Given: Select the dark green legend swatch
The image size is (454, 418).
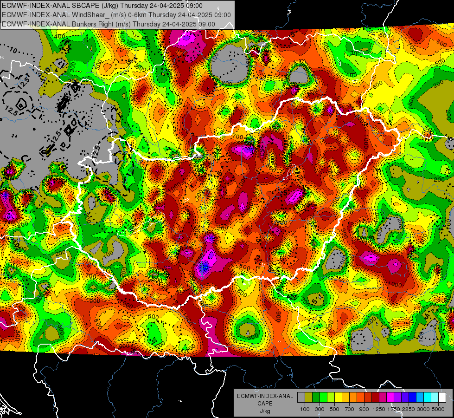Looking at the screenshot, I should (316, 397).
